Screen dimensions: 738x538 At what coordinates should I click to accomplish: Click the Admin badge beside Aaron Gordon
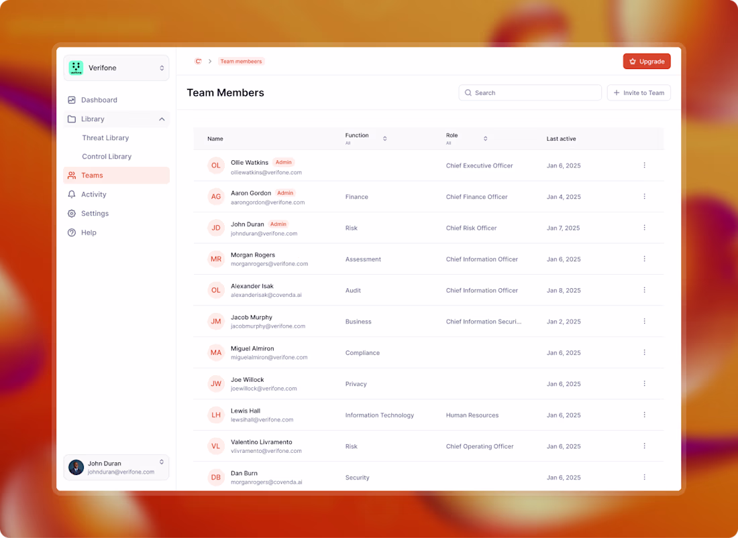click(285, 193)
